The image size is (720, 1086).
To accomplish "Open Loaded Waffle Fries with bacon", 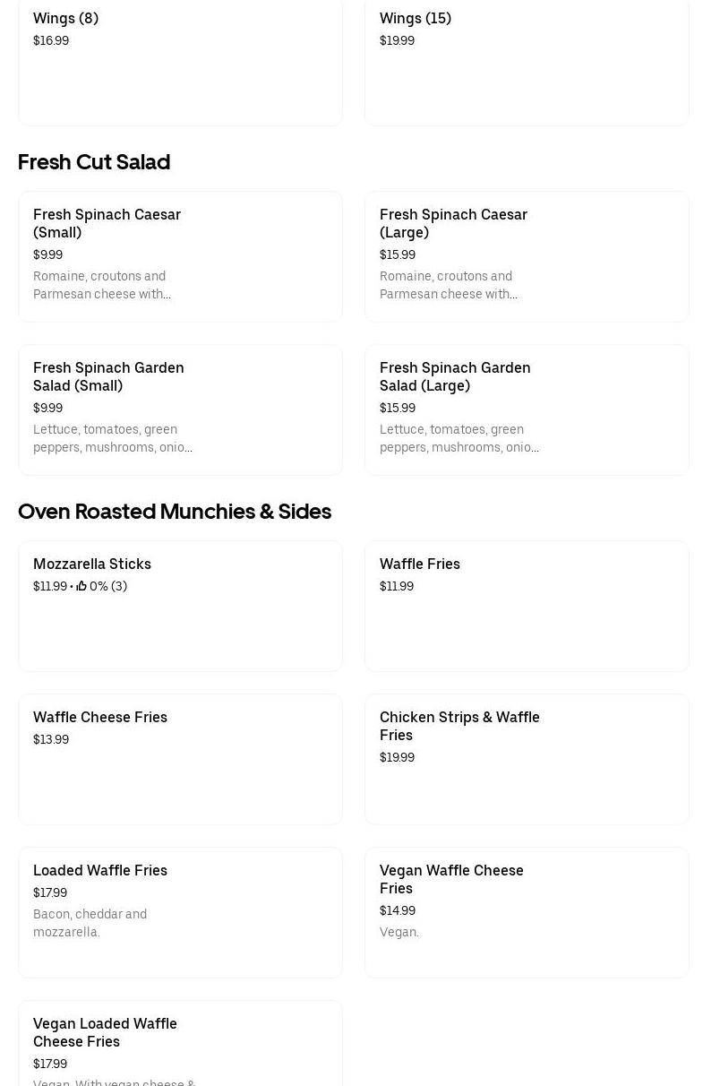I will pos(180,912).
